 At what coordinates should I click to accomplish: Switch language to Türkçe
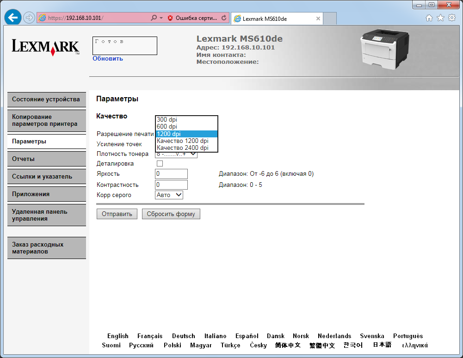[230, 345]
